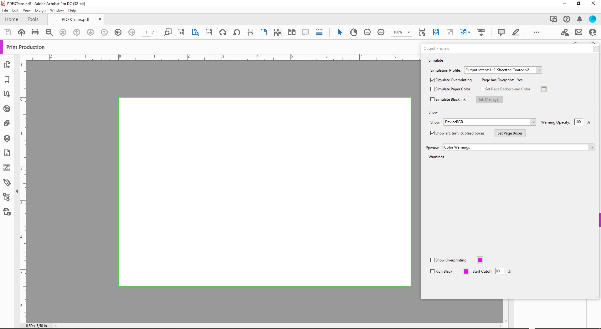Enable Simulate Black Ink checkbox

(433, 99)
